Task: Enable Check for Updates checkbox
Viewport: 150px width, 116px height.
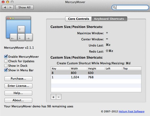Action: coord(6,61)
